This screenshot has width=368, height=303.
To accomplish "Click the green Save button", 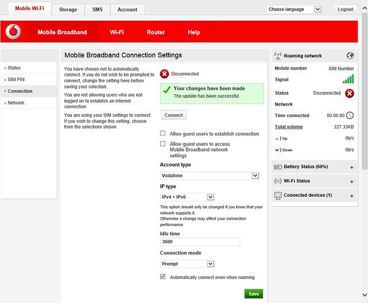I will (254, 294).
